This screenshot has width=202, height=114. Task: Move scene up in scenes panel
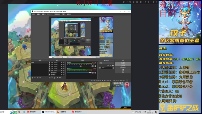pyautogui.click(x=38, y=78)
